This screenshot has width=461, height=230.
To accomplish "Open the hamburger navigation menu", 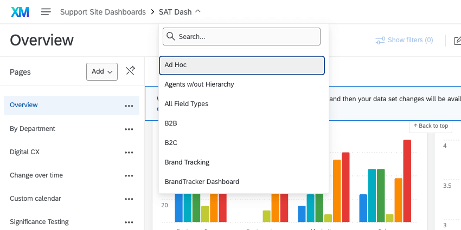I will pyautogui.click(x=46, y=11).
